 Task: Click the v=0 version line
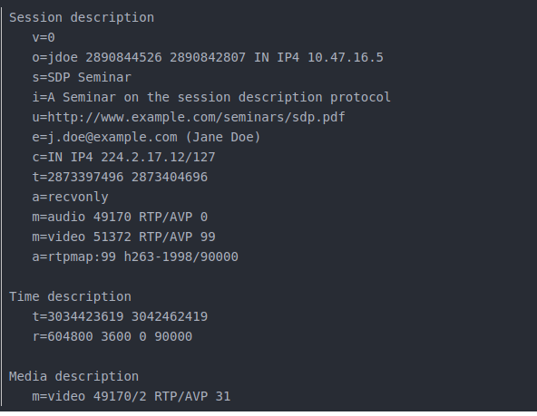click(44, 37)
